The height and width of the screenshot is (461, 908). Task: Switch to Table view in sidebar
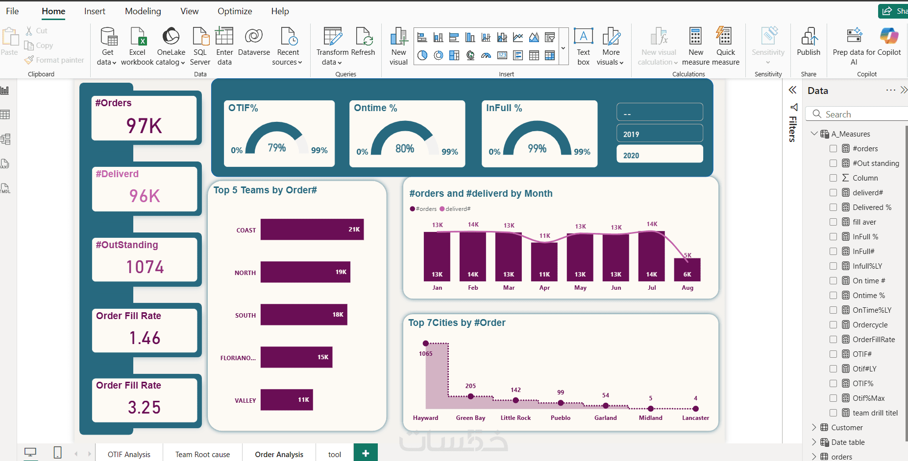(5, 115)
